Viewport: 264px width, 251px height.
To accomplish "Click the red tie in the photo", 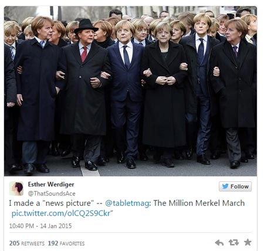I will [84, 55].
